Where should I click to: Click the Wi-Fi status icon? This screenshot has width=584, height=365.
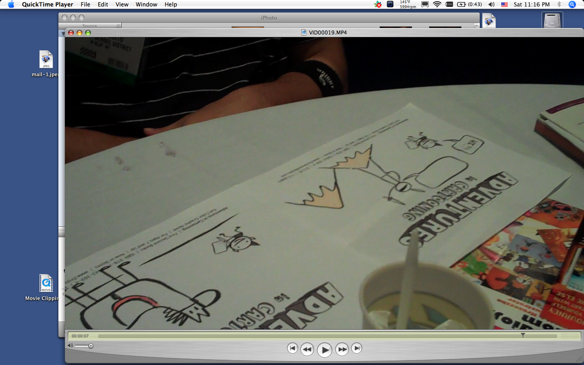point(437,4)
